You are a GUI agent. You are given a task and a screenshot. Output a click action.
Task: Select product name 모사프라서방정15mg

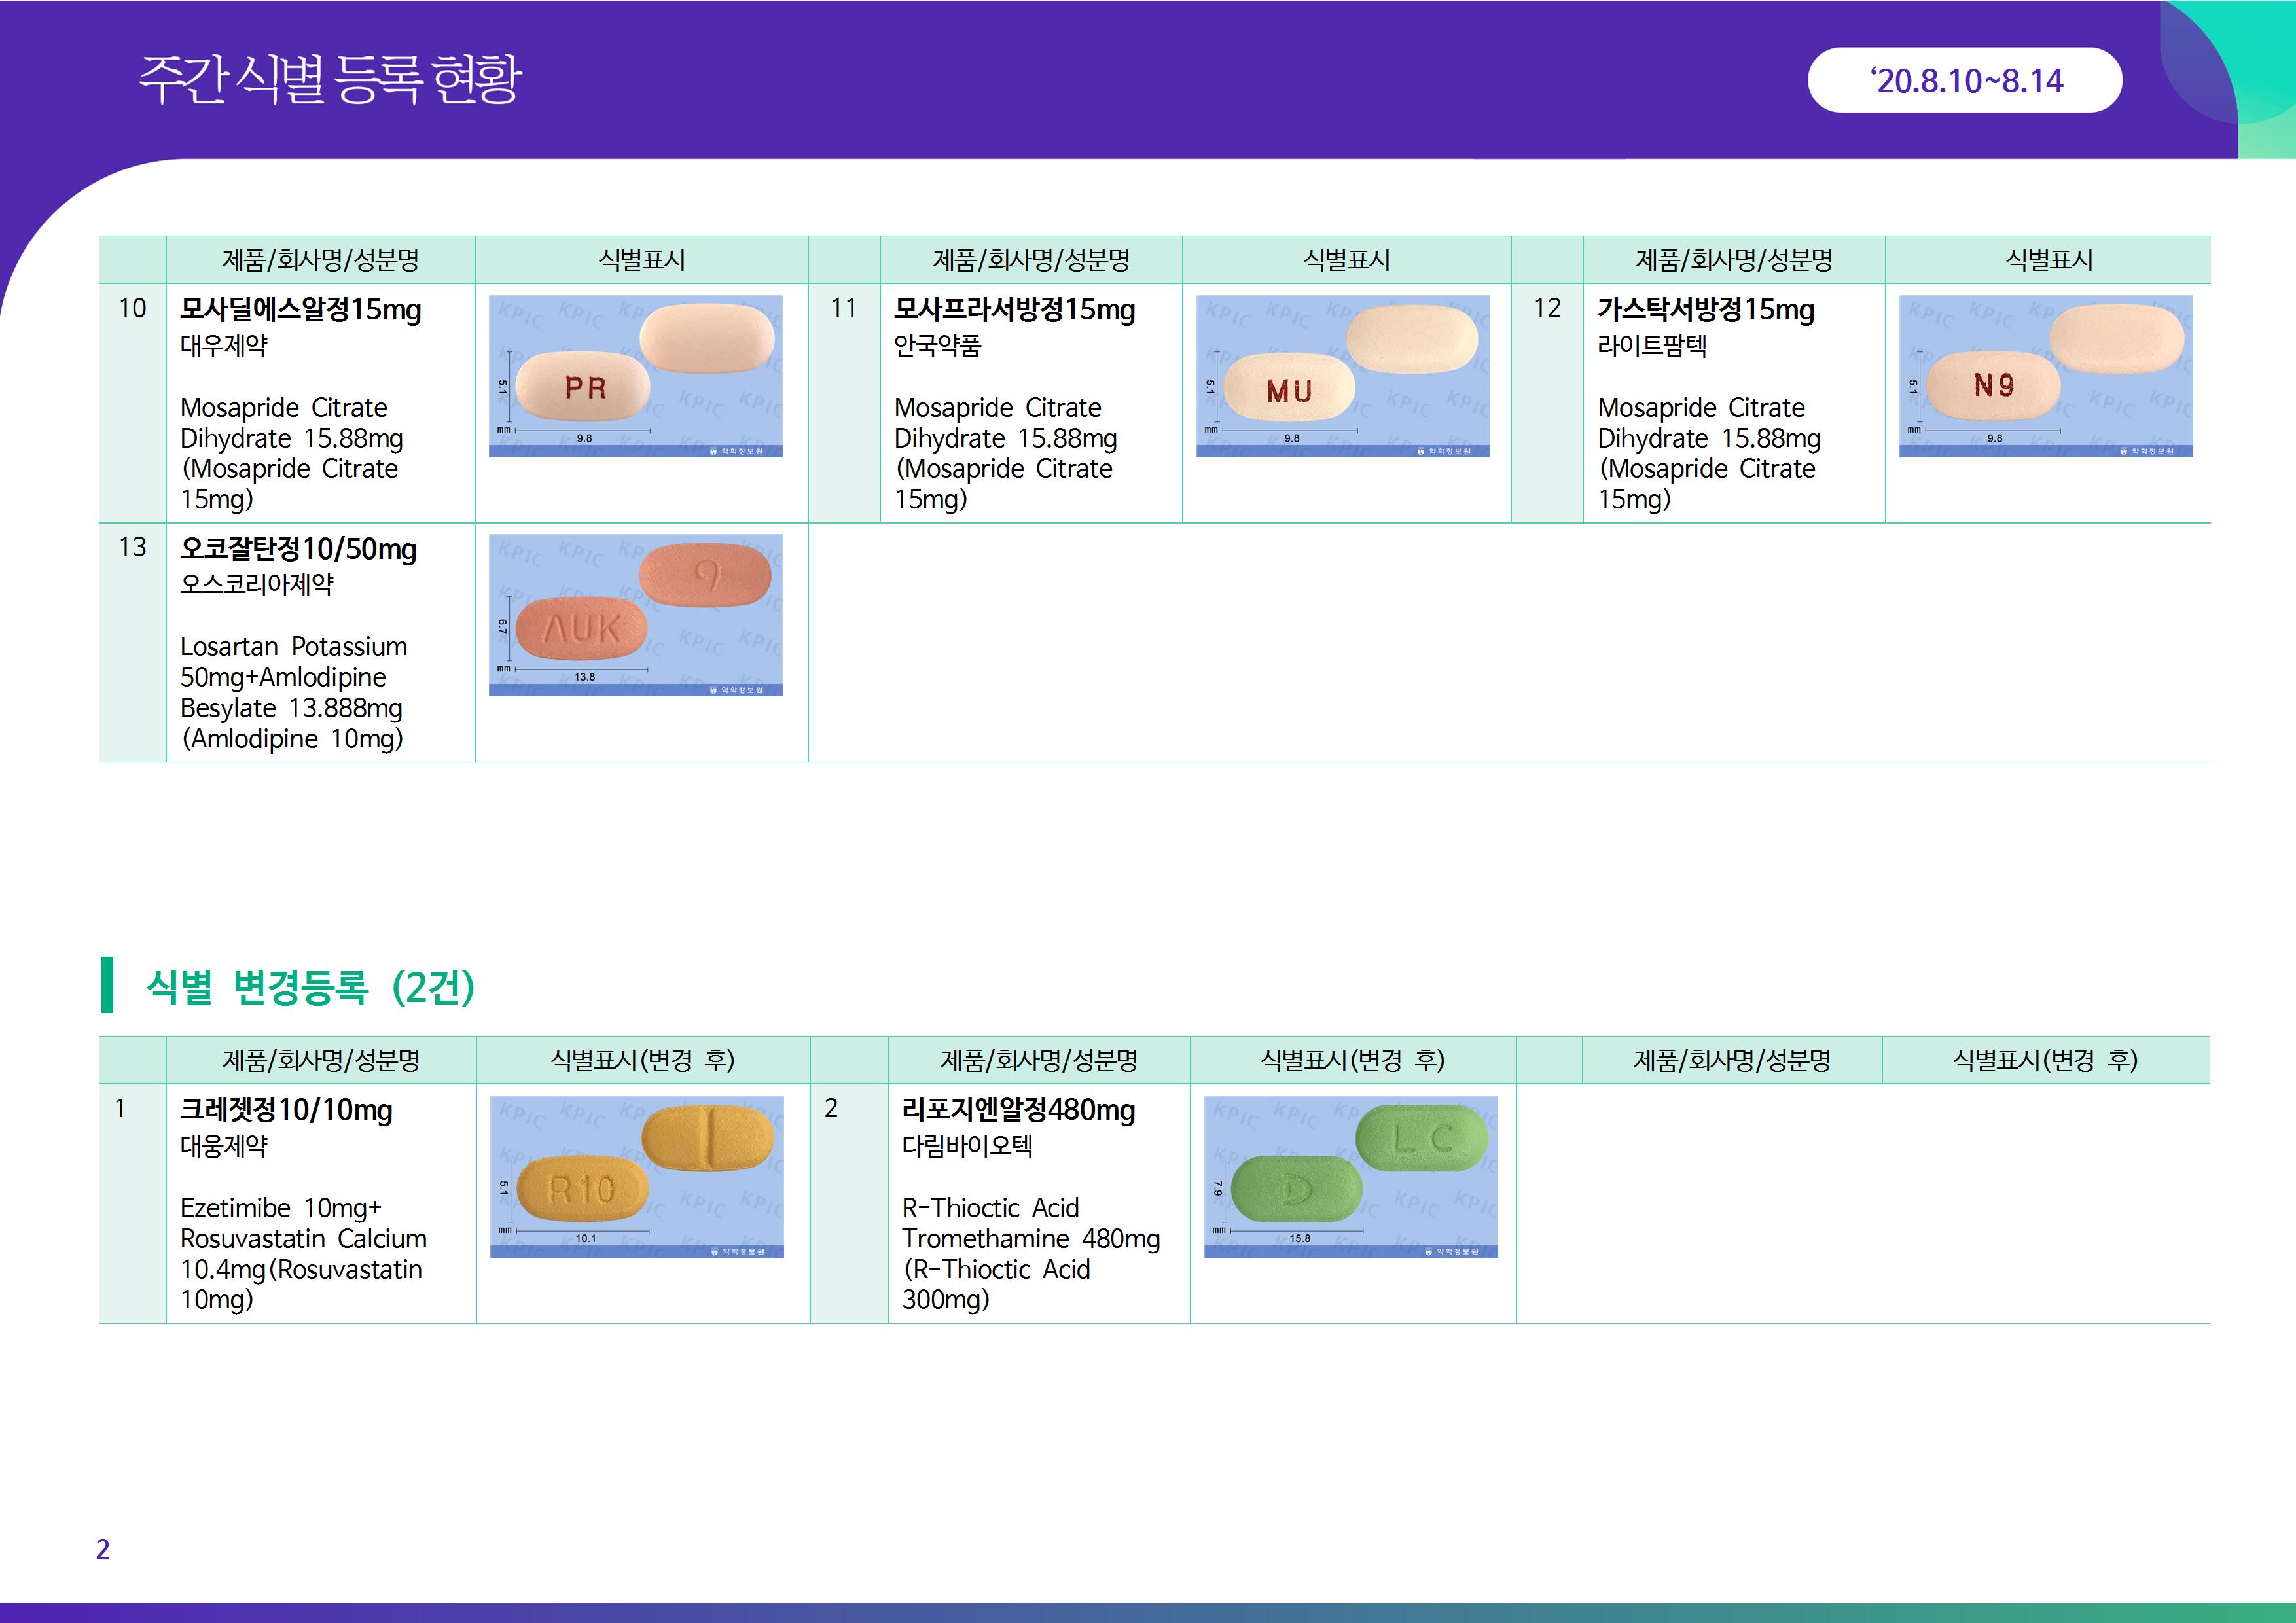pyautogui.click(x=1014, y=310)
